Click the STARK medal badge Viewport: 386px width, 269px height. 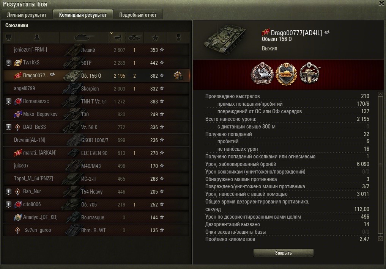tap(262, 73)
